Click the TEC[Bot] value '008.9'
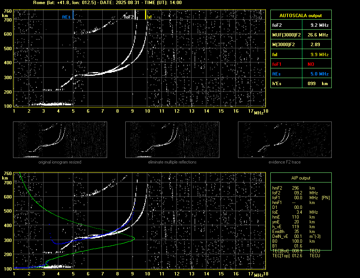This screenshot has height=278, width=360. [x=297, y=251]
